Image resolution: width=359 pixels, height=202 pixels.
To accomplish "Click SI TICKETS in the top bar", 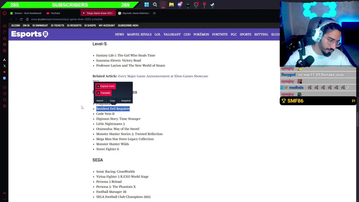I will coord(57,26).
